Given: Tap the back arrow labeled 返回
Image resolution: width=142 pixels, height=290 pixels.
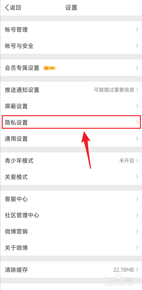Looking at the screenshot, I should [x=13, y=8].
